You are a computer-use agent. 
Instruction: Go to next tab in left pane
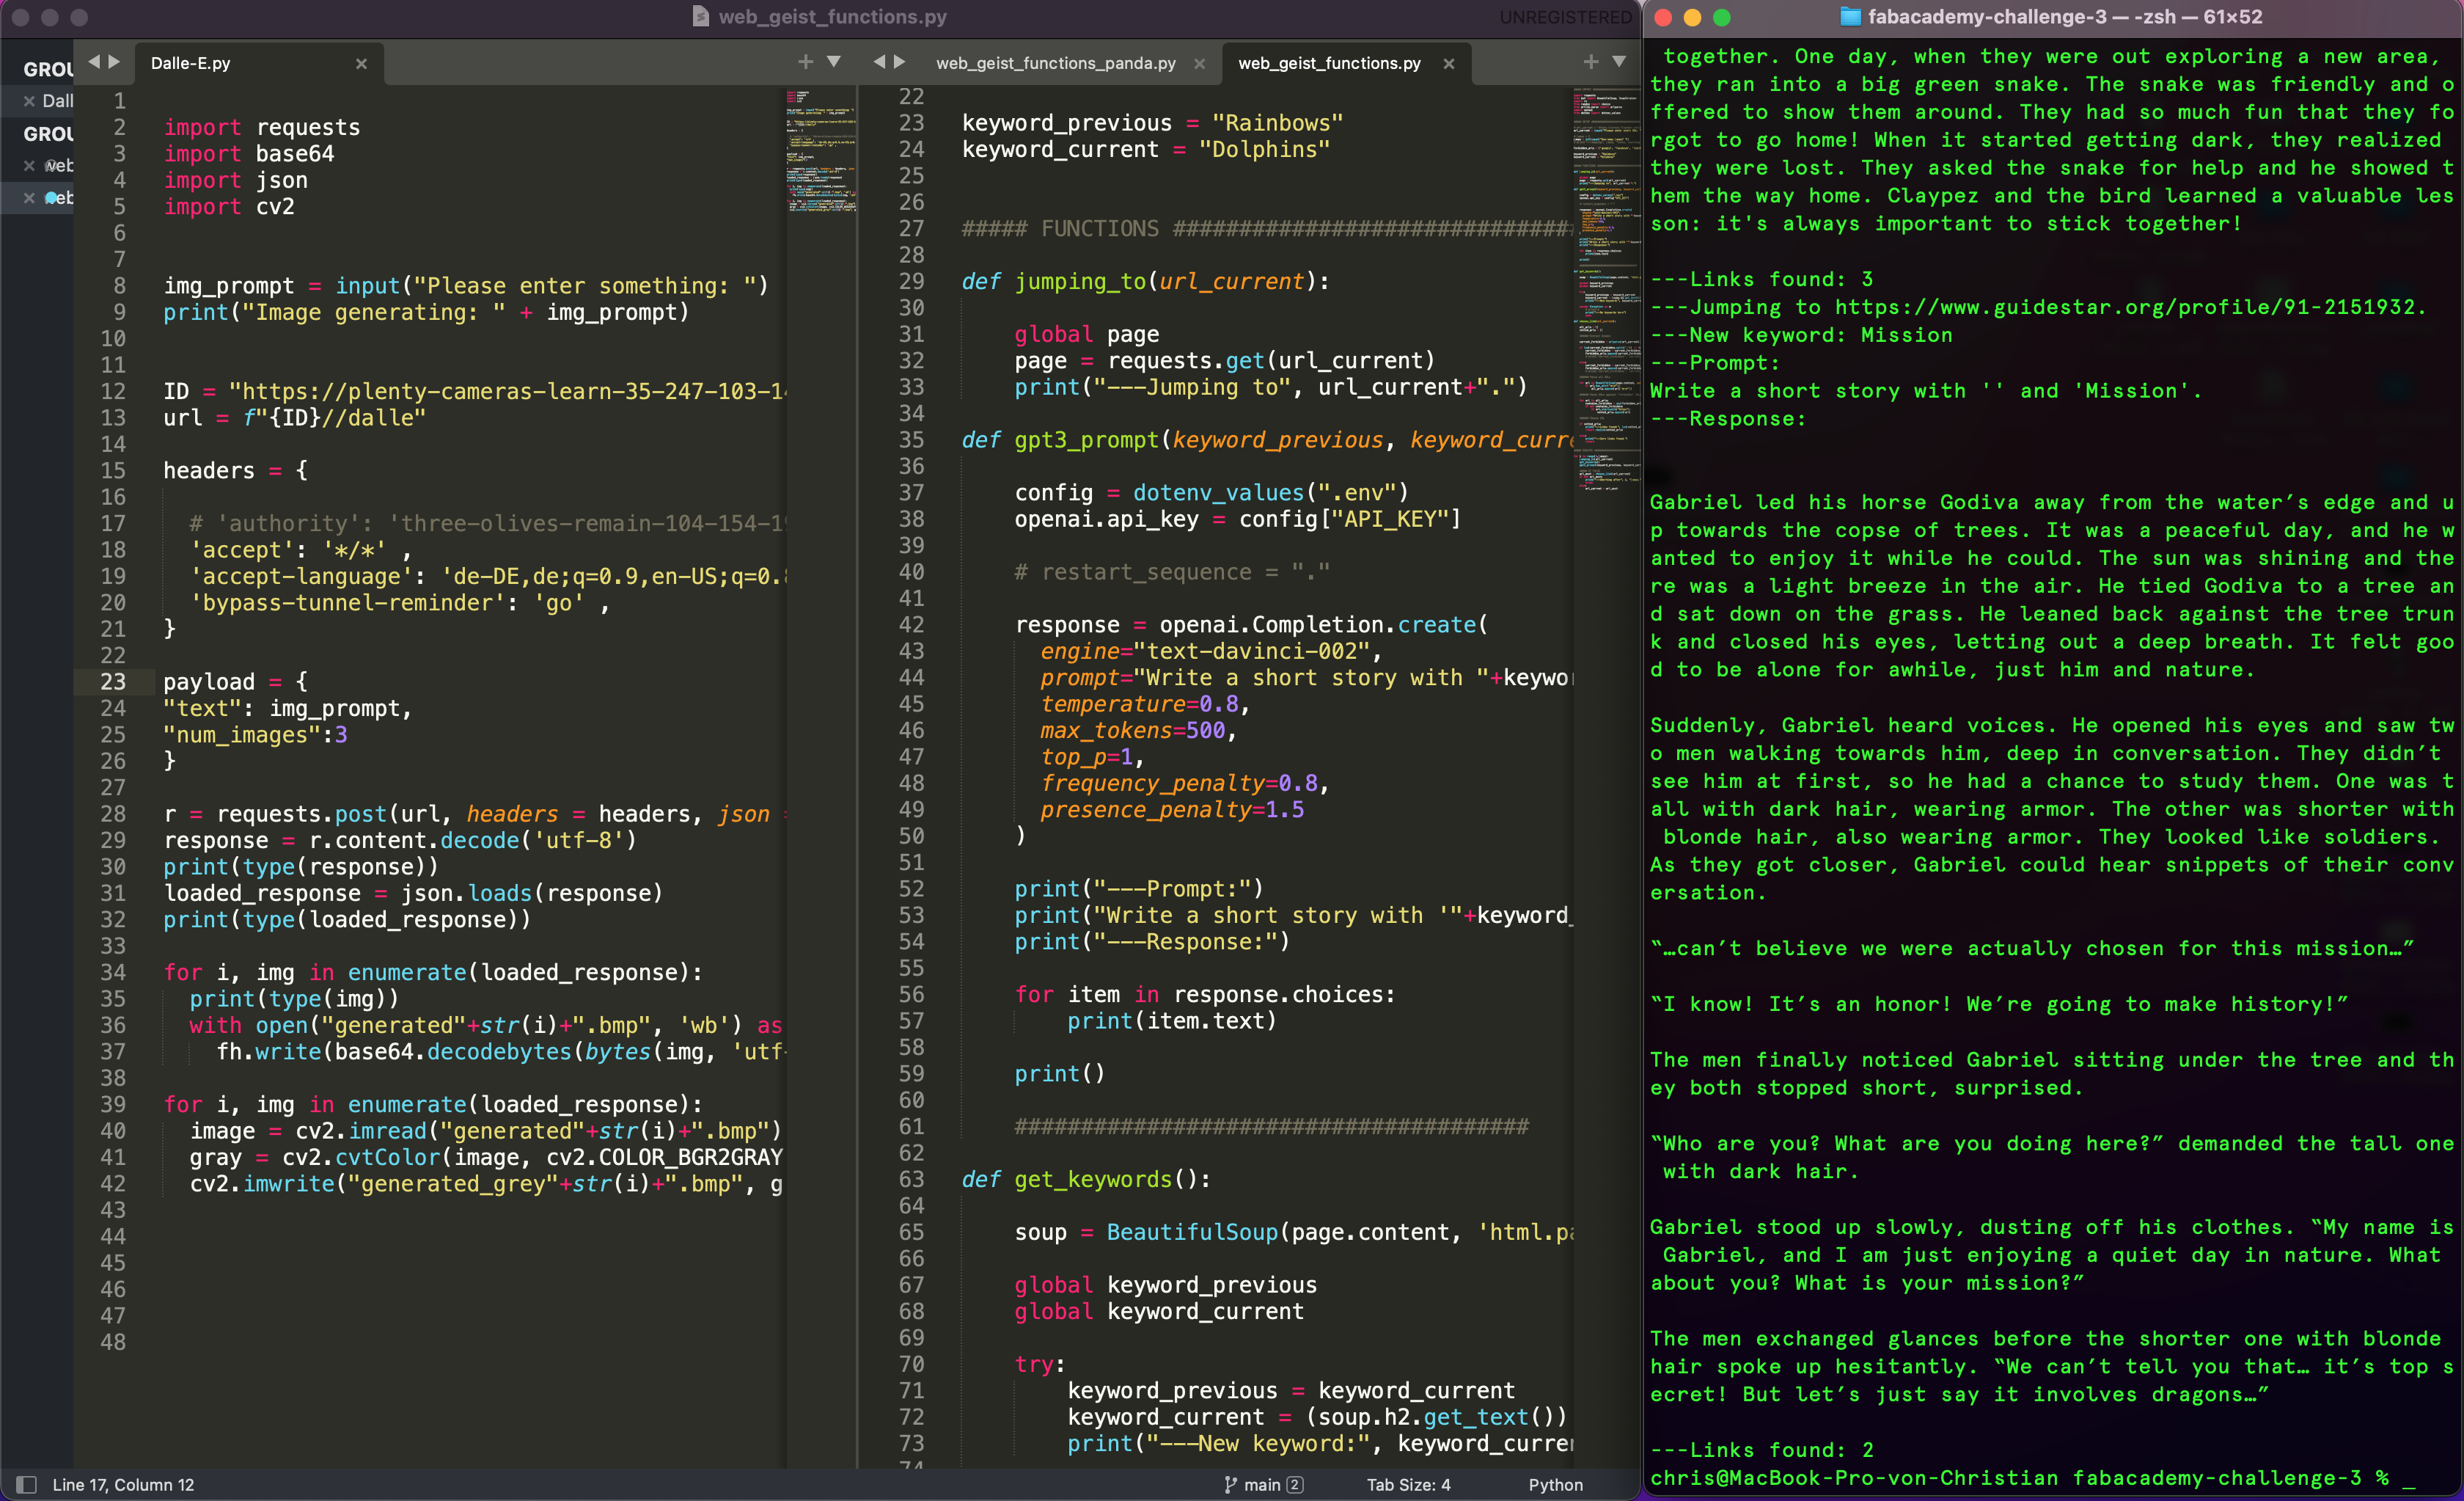click(114, 62)
